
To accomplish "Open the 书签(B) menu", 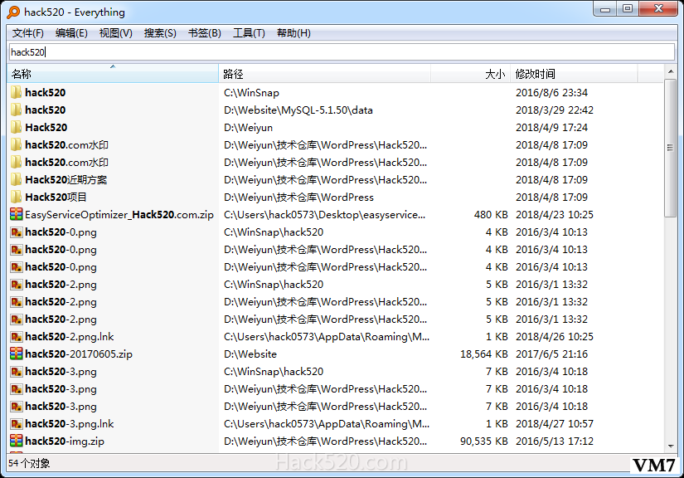I will point(205,33).
